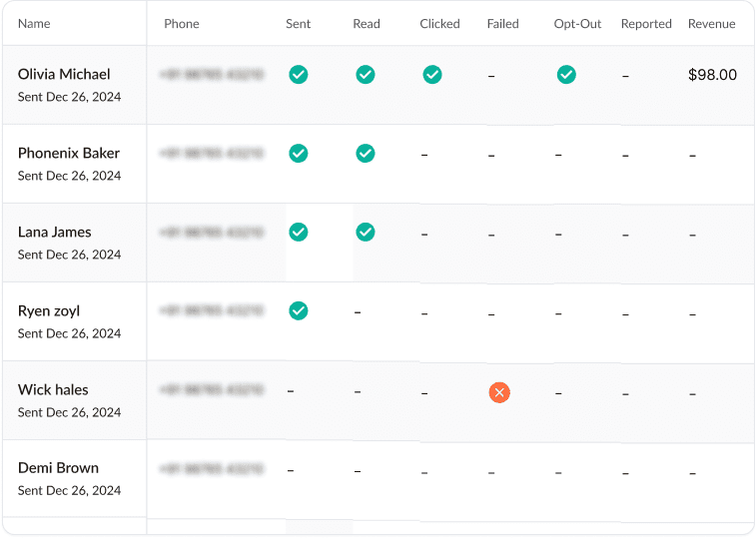Click the $98.00 revenue value

[x=712, y=75]
